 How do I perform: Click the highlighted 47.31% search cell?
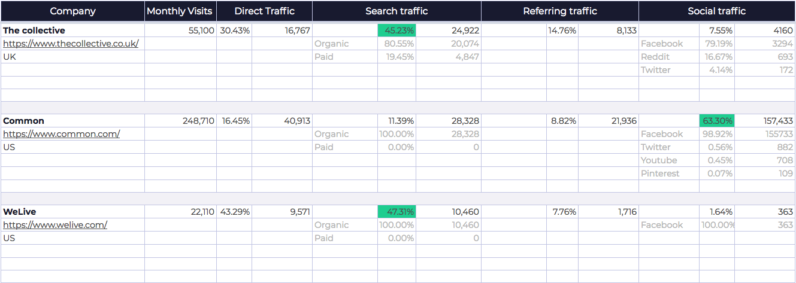click(397, 212)
